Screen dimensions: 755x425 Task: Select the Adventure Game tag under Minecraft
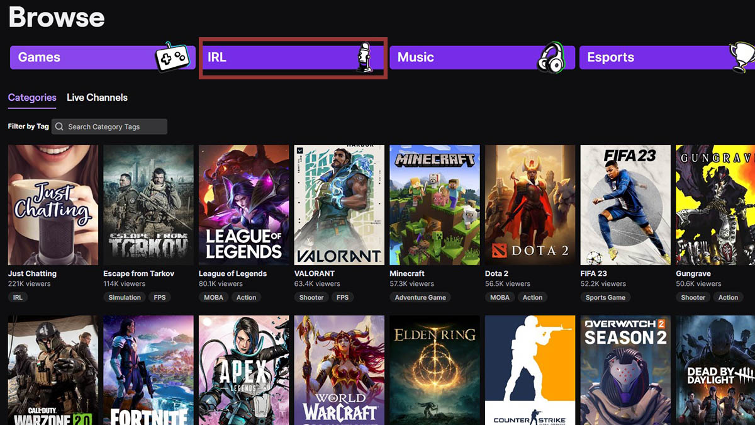(420, 297)
